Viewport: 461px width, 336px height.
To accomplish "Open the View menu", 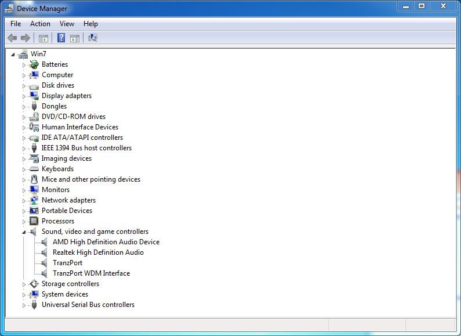I will 67,24.
